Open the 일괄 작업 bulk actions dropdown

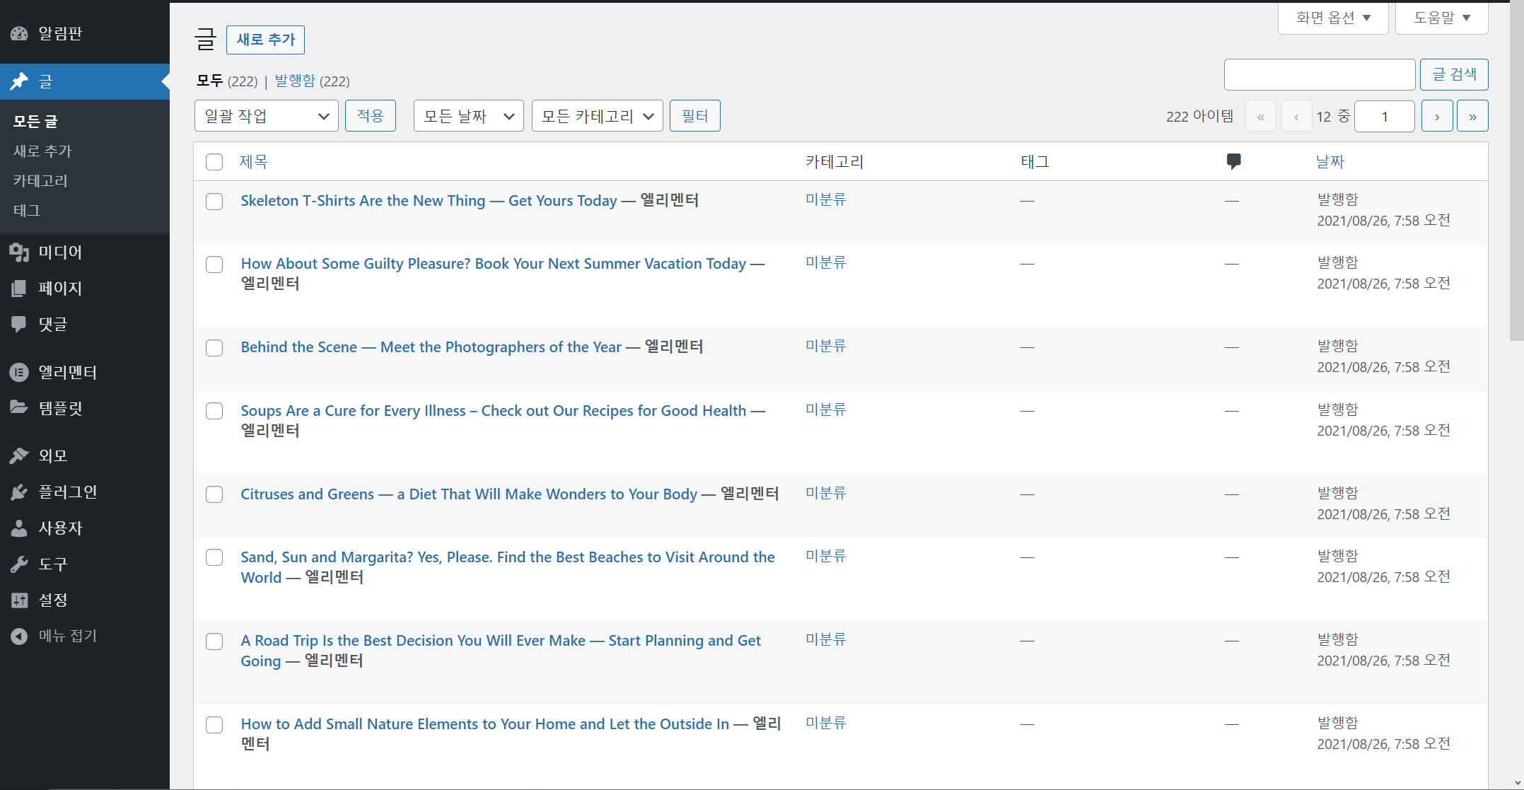coord(266,116)
